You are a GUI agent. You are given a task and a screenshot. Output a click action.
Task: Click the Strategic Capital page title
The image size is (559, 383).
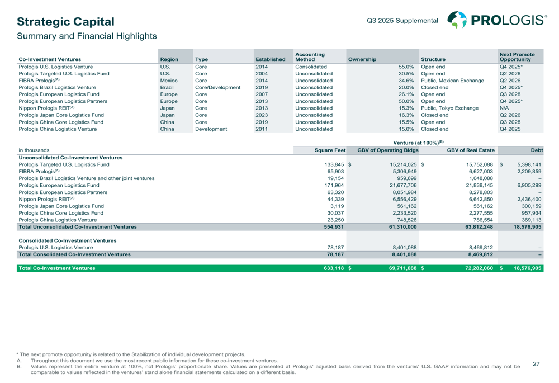coord(65,22)
